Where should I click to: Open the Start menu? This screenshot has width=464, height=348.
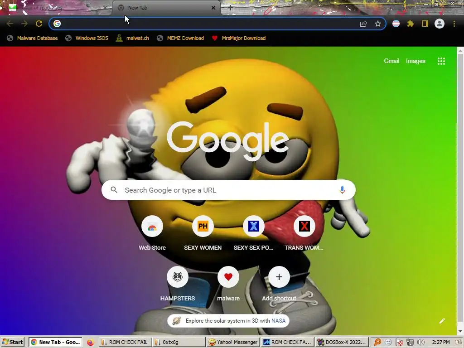[x=12, y=342]
